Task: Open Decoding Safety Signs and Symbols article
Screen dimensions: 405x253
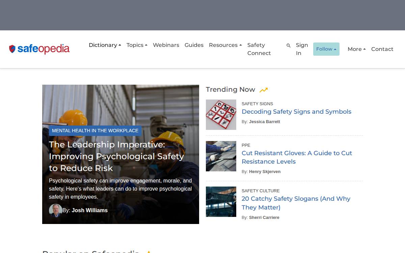Action: pos(296,112)
